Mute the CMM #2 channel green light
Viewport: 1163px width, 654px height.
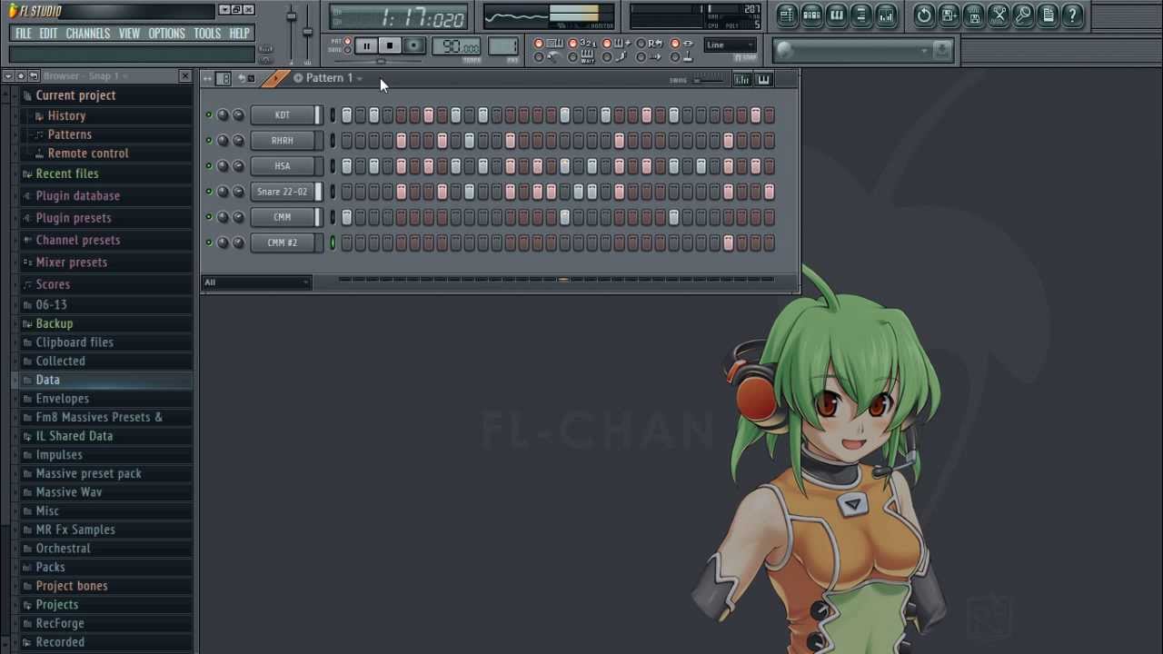[x=209, y=243]
